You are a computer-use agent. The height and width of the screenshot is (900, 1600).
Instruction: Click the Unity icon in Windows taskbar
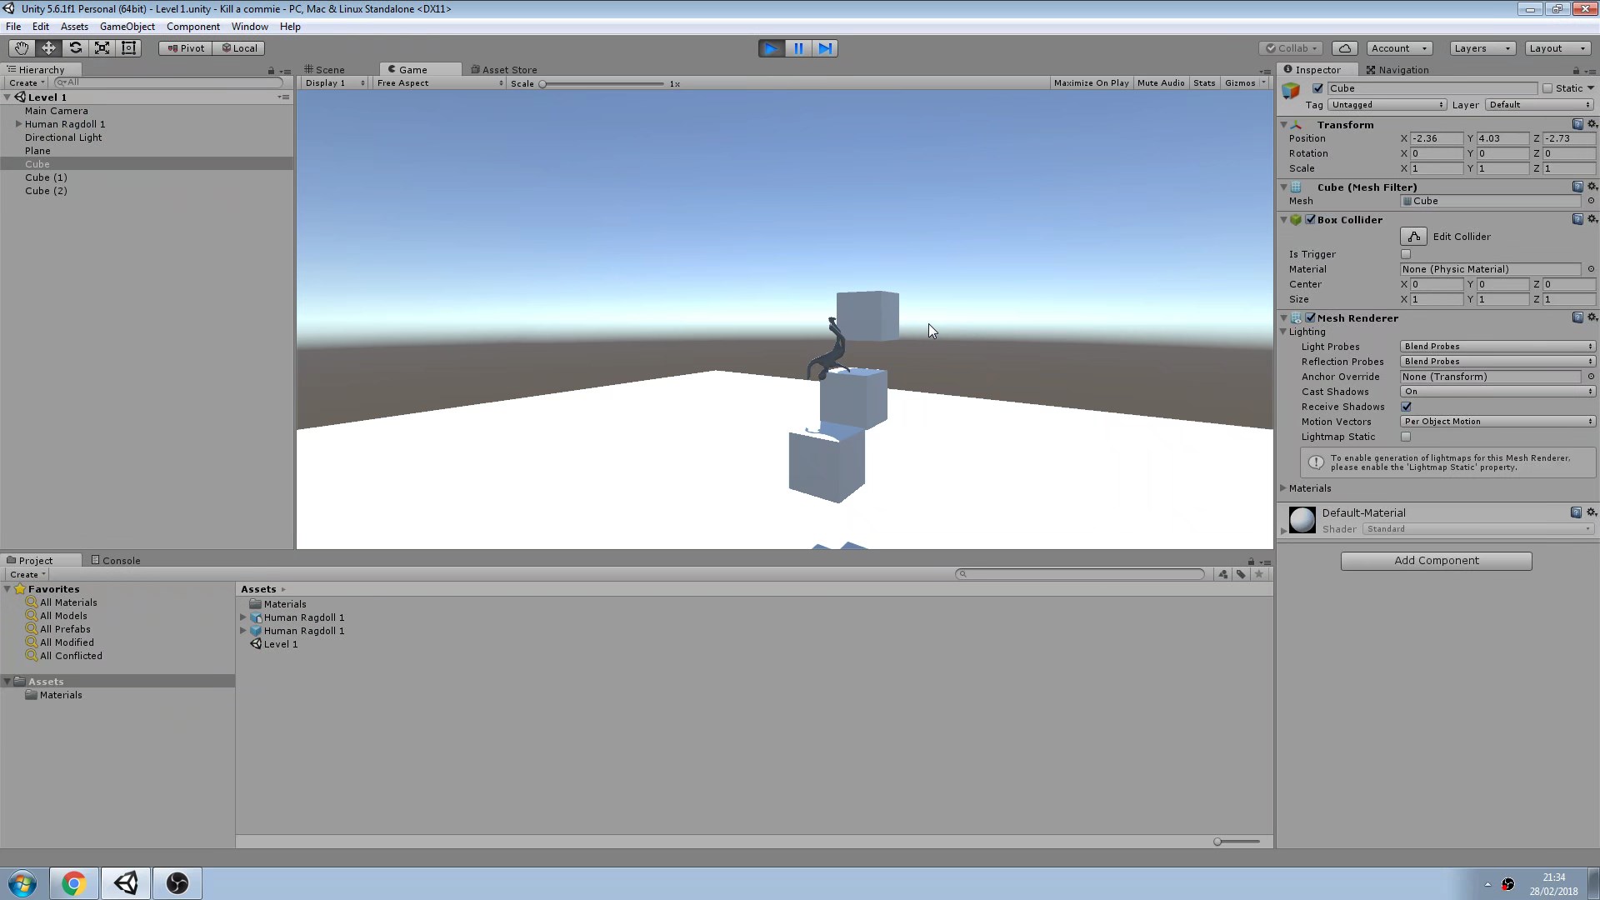coord(125,882)
